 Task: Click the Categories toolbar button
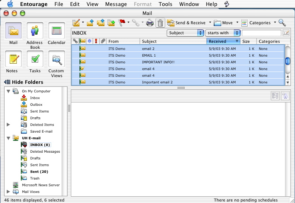pos(256,23)
